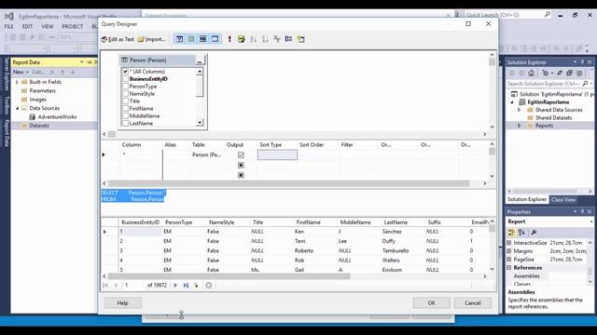
Task: Toggle the result pane icon
Action: point(215,39)
